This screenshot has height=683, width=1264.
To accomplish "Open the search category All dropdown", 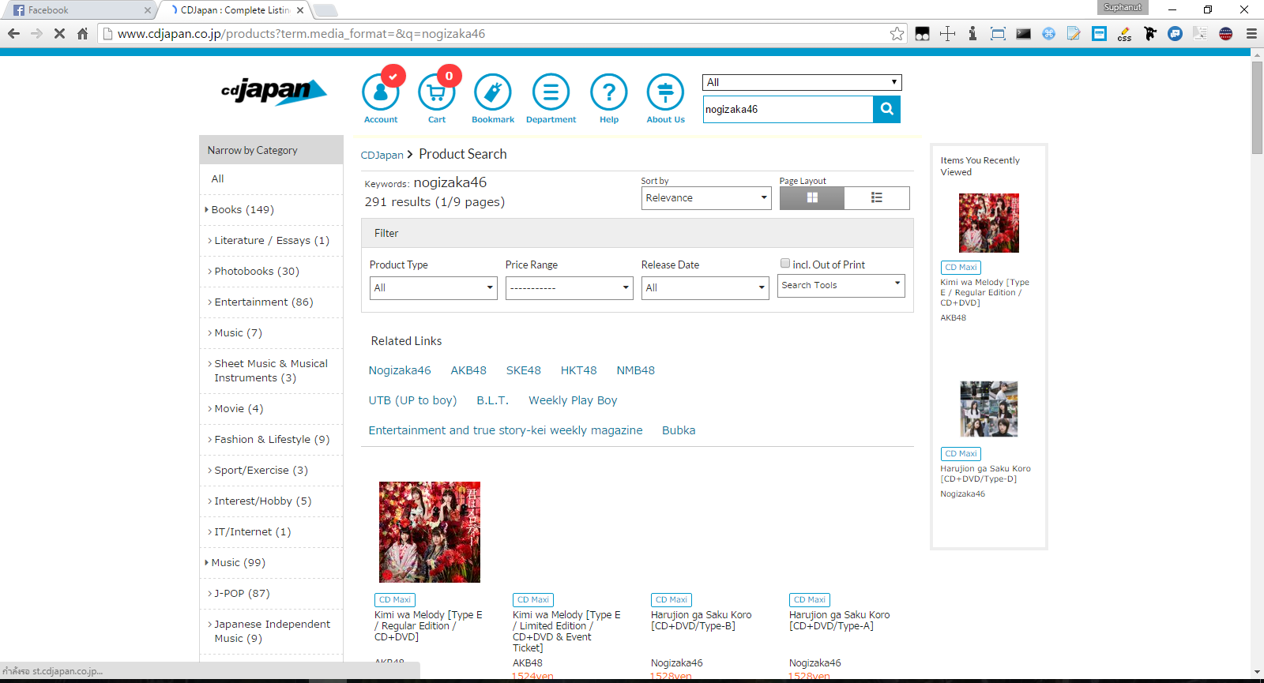I will (x=802, y=82).
